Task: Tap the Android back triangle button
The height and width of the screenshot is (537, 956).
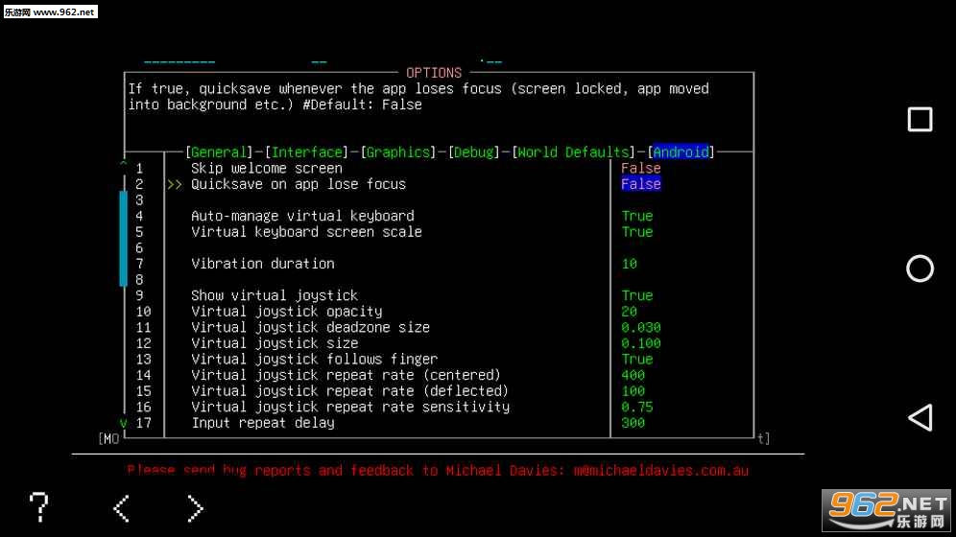Action: [x=920, y=417]
